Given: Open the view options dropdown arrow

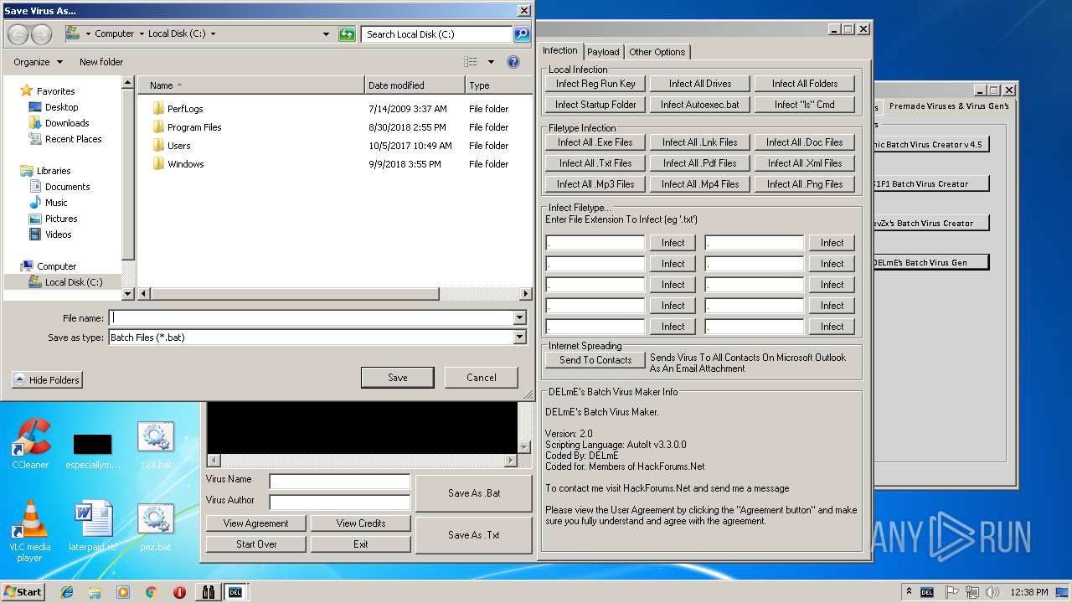Looking at the screenshot, I should 491,62.
